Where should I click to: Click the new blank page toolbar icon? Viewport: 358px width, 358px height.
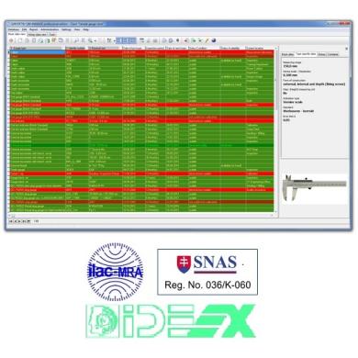[x=20, y=40]
